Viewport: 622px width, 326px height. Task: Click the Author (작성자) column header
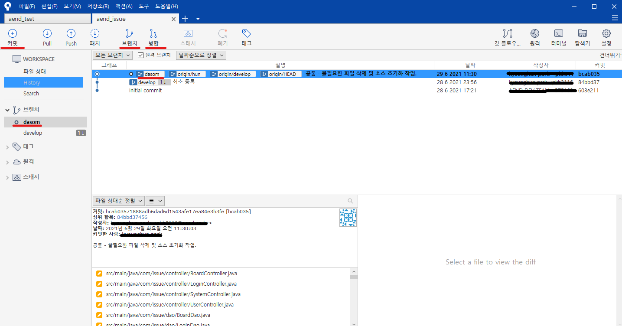[541, 65]
